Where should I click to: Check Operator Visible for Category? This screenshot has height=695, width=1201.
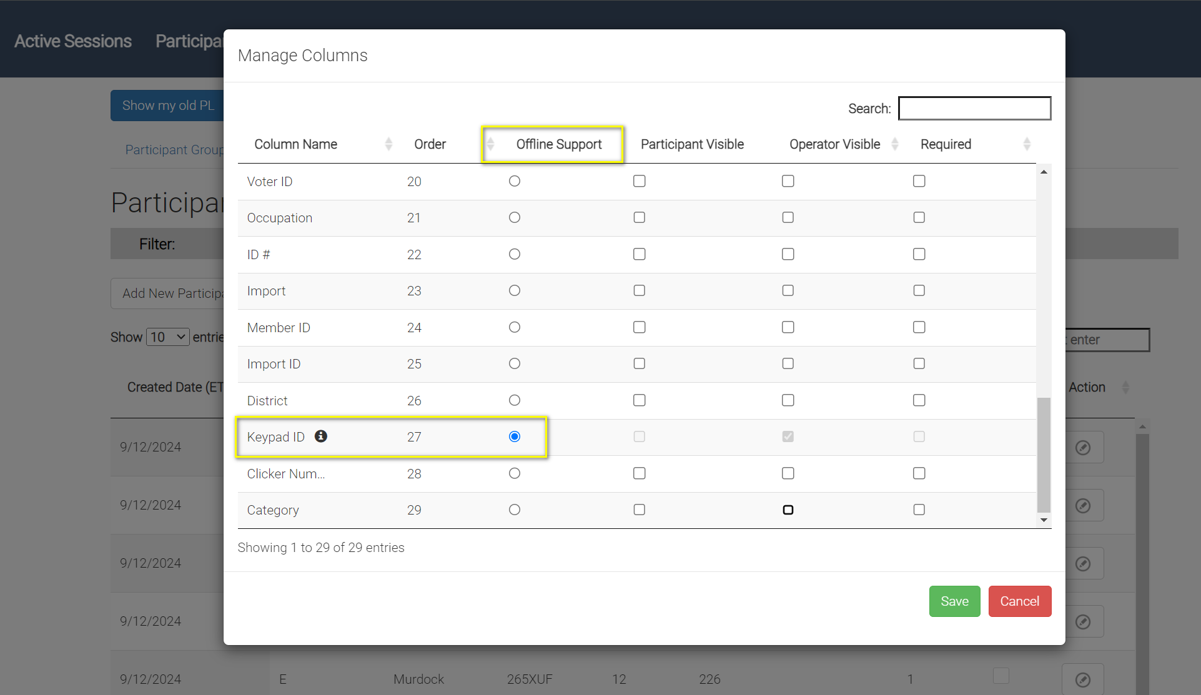pos(788,510)
